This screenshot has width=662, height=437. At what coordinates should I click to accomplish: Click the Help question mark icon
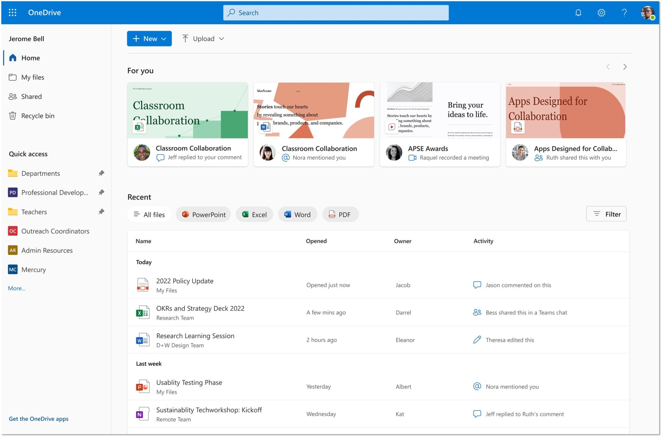[624, 13]
